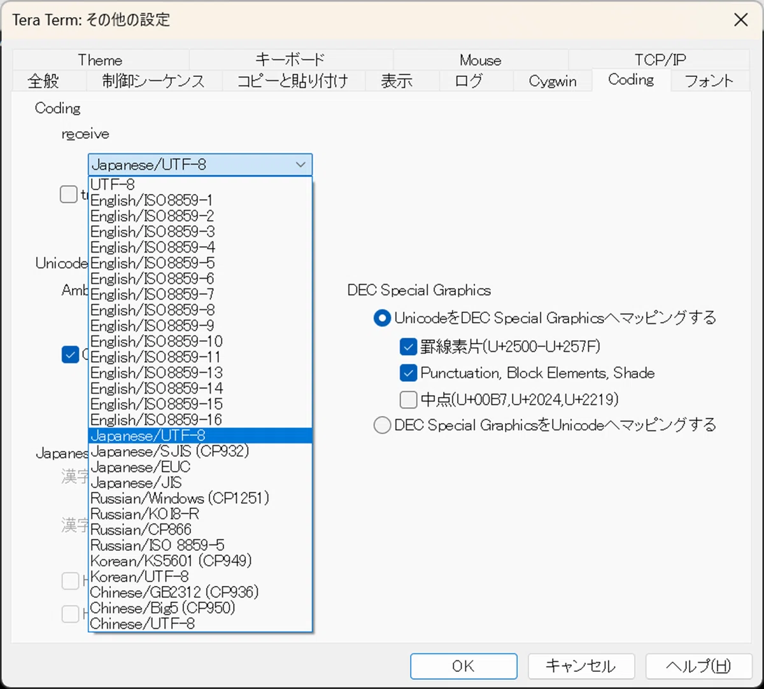Choose English/ISO8859-6 entry
This screenshot has width=764, height=689.
click(x=200, y=279)
